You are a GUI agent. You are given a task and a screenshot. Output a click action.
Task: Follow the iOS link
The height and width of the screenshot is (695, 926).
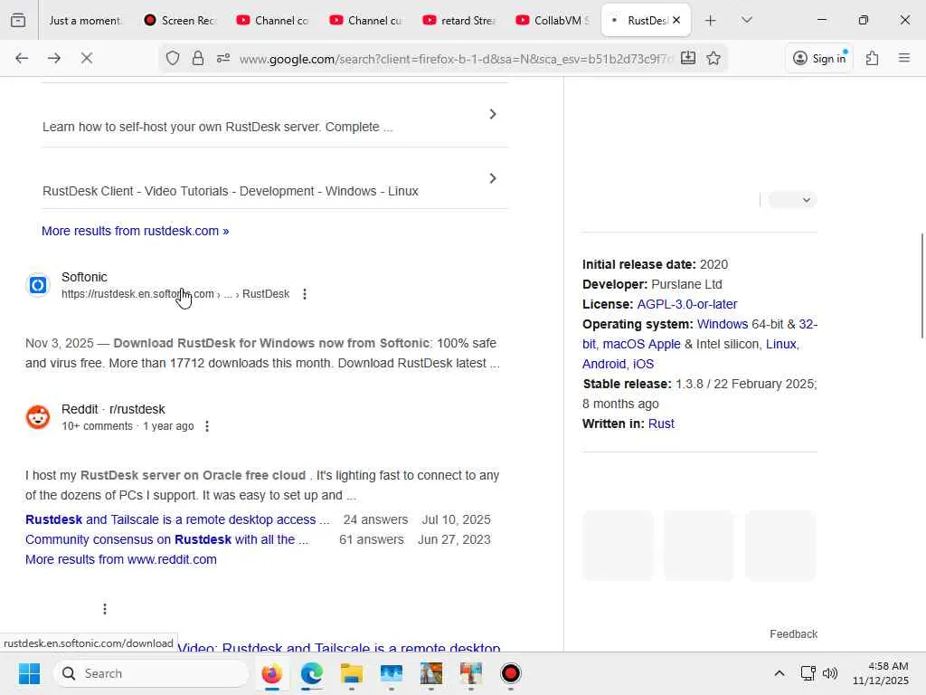tap(643, 364)
